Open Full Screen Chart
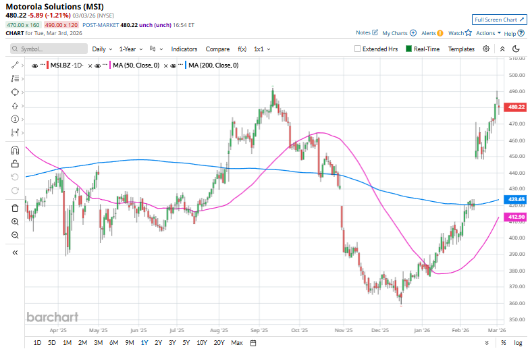530x349 pixels. pos(499,20)
